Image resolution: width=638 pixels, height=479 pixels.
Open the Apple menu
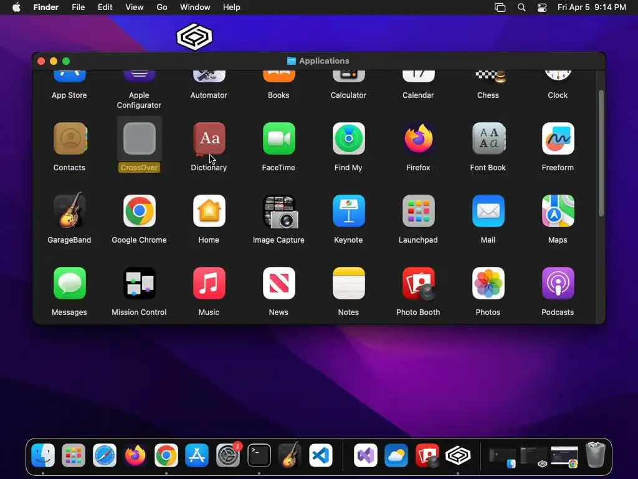(x=16, y=7)
